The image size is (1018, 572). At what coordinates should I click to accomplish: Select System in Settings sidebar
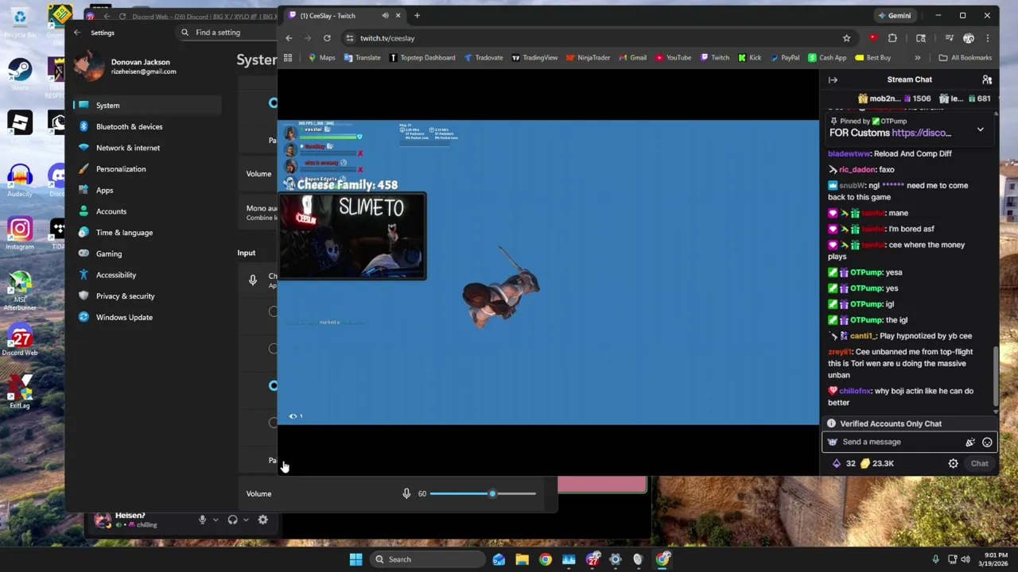pos(147,105)
